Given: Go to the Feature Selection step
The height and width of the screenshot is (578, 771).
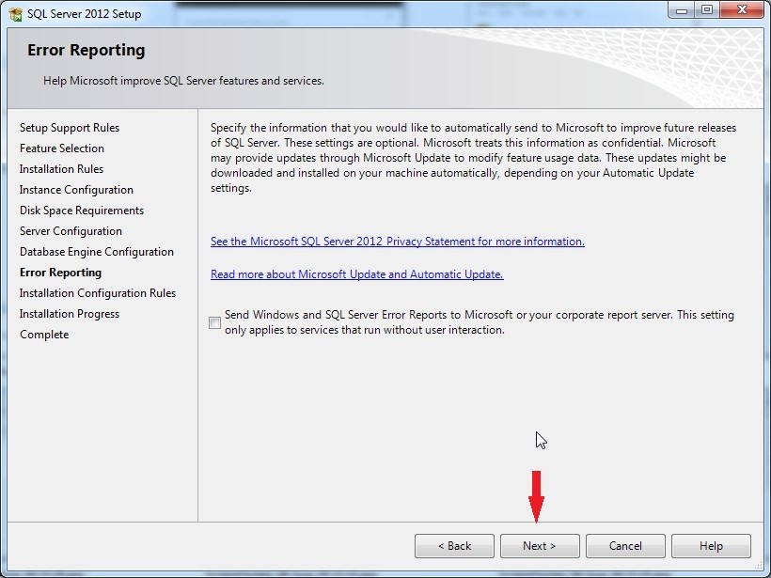Looking at the screenshot, I should pyautogui.click(x=62, y=148).
